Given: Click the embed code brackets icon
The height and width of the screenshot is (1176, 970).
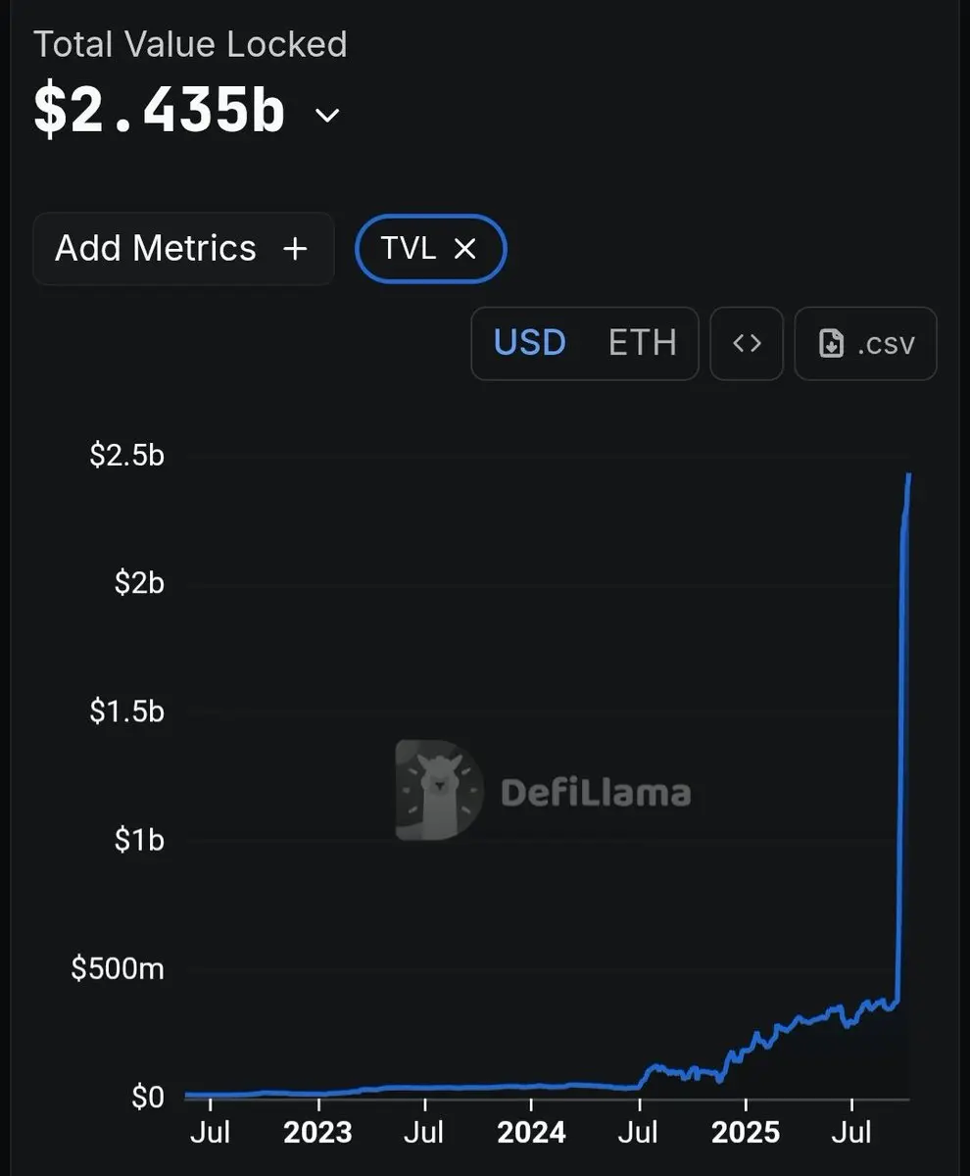Looking at the screenshot, I should [747, 343].
